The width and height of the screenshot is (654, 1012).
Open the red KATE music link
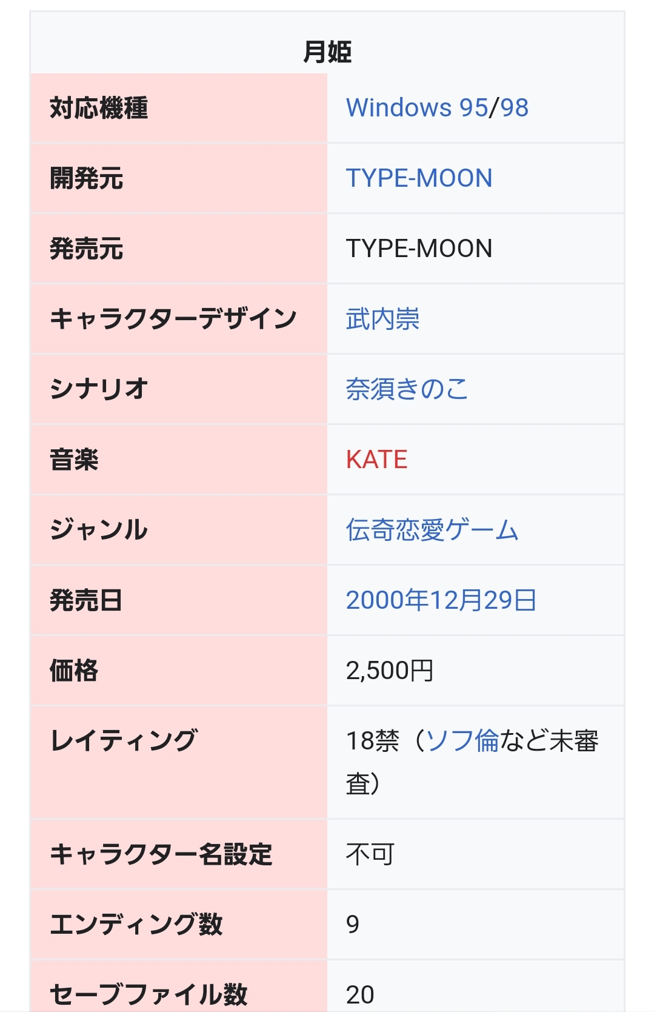(x=376, y=460)
